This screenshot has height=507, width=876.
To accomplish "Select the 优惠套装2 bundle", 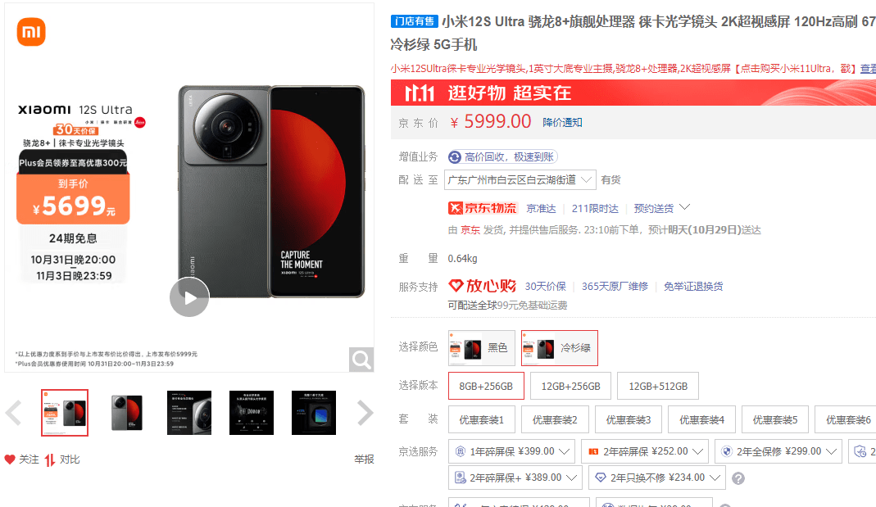I will pos(555,419).
